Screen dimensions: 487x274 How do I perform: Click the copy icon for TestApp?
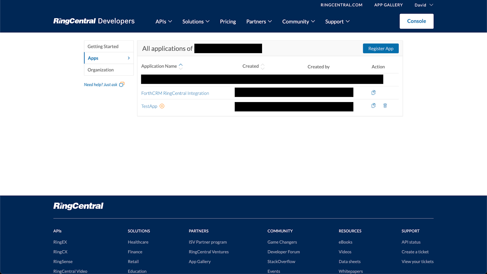click(x=373, y=105)
